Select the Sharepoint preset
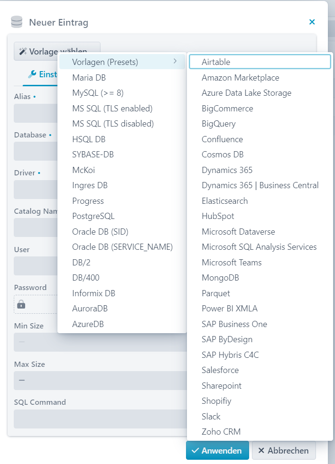This screenshot has height=464, width=335. tap(260, 386)
